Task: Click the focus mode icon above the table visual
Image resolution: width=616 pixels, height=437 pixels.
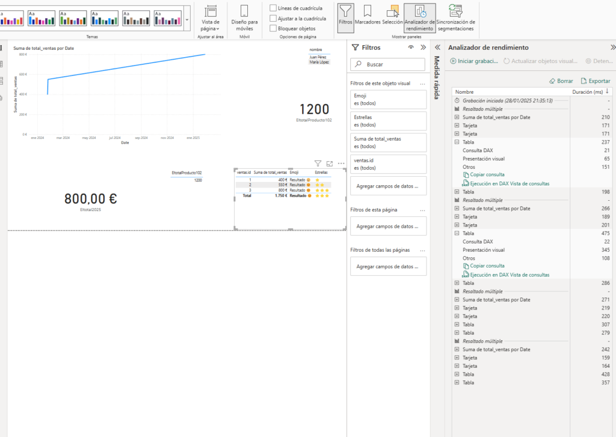Action: [330, 163]
